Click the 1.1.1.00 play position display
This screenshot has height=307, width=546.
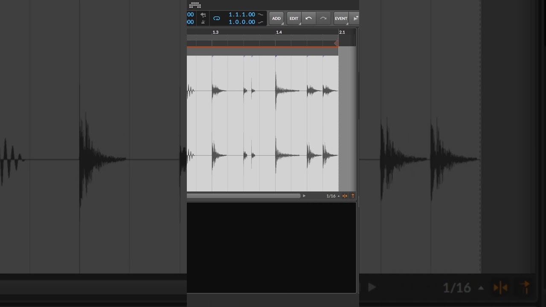point(242,14)
